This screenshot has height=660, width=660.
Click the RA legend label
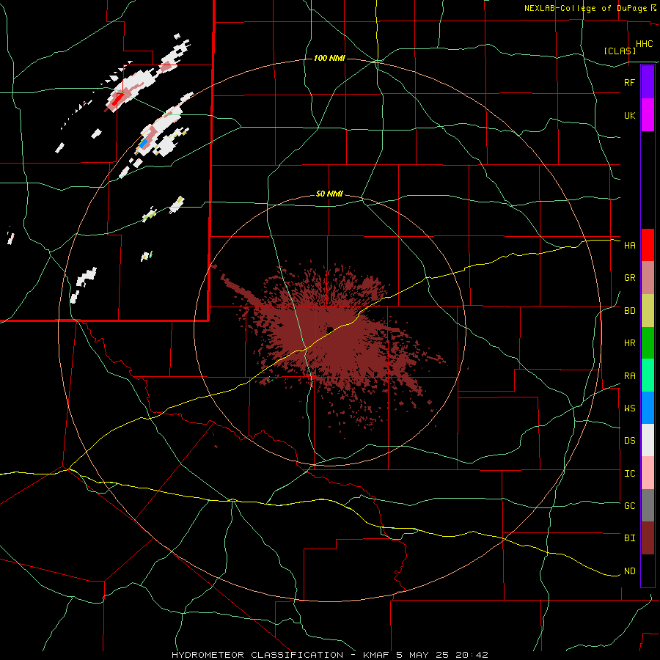point(629,375)
